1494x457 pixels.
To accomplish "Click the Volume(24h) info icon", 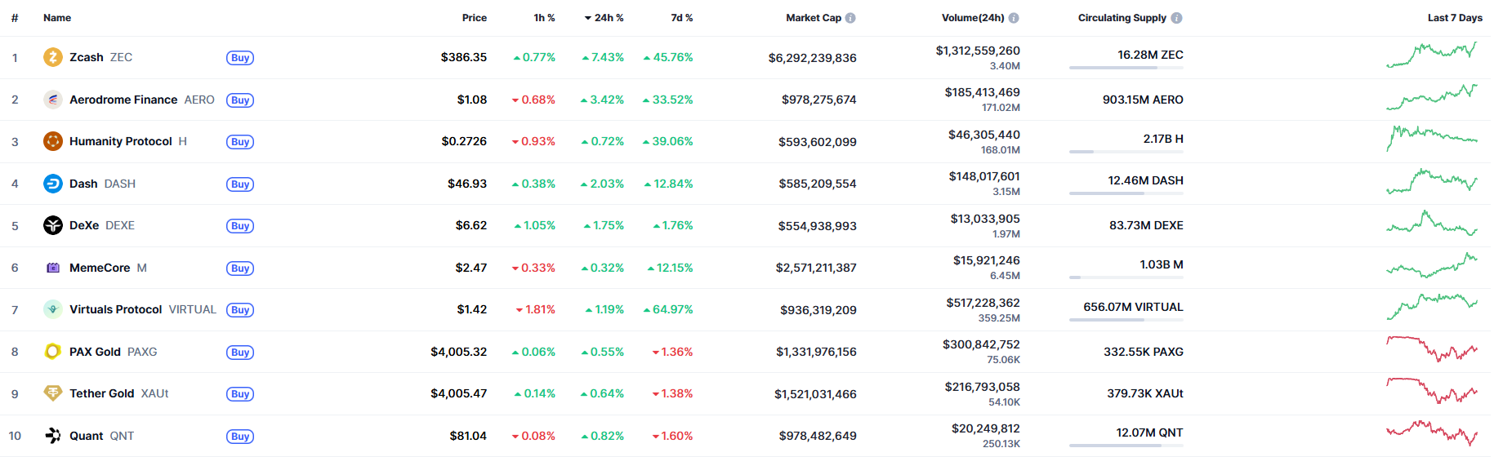I will [1014, 18].
